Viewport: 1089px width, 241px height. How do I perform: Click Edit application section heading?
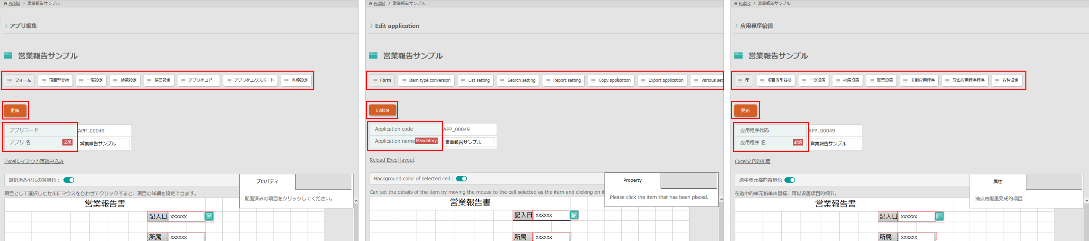point(397,26)
